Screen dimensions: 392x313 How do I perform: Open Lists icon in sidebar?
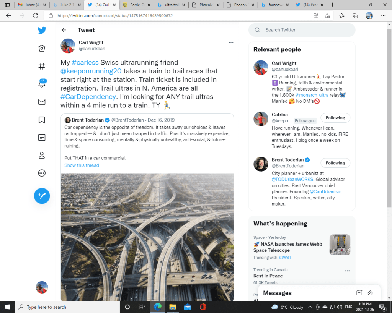point(42,137)
